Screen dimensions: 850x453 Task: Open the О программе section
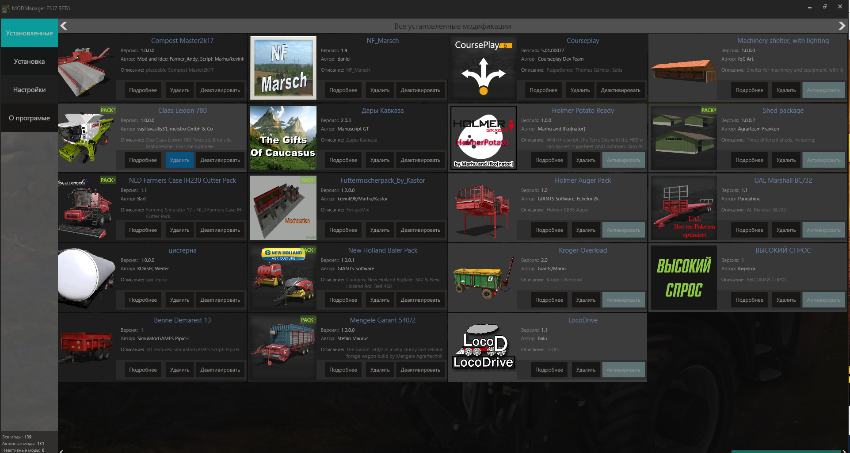[x=29, y=118]
